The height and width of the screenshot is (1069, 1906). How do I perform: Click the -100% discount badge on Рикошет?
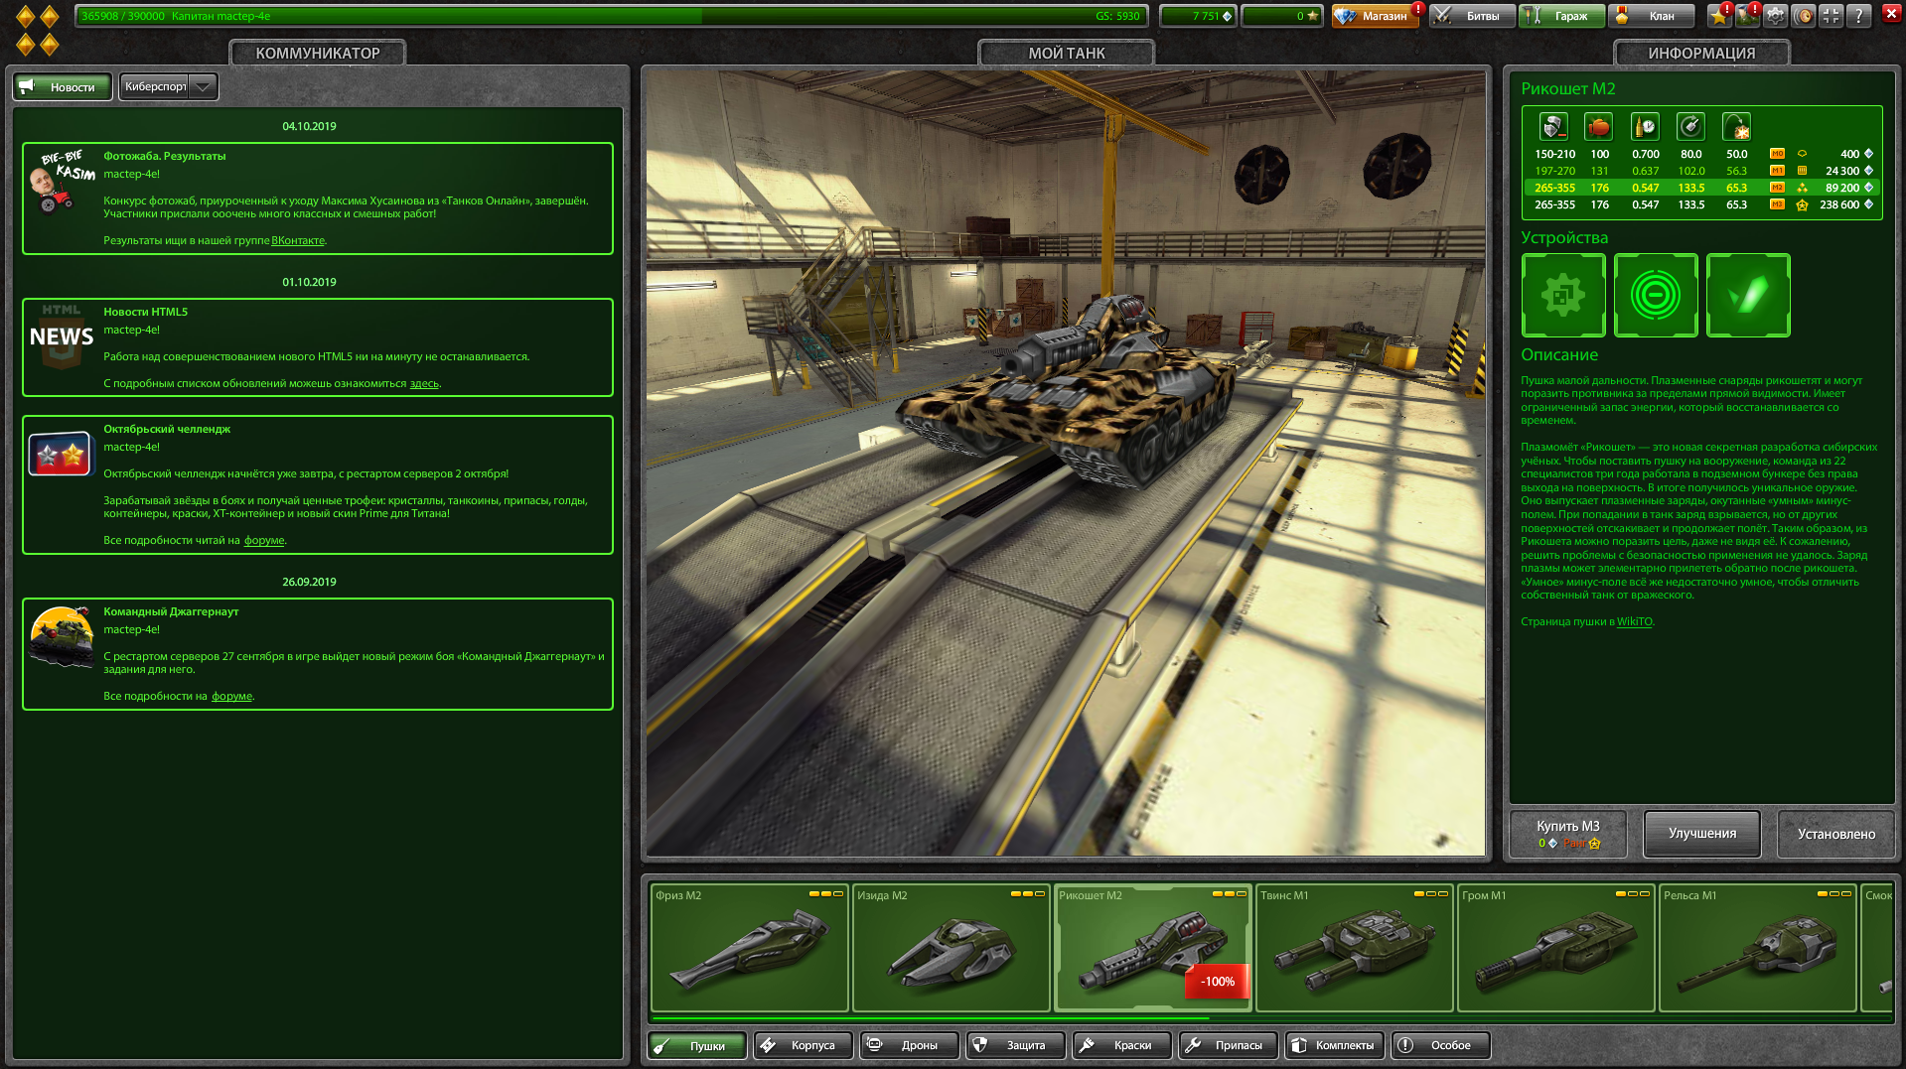[x=1217, y=982]
